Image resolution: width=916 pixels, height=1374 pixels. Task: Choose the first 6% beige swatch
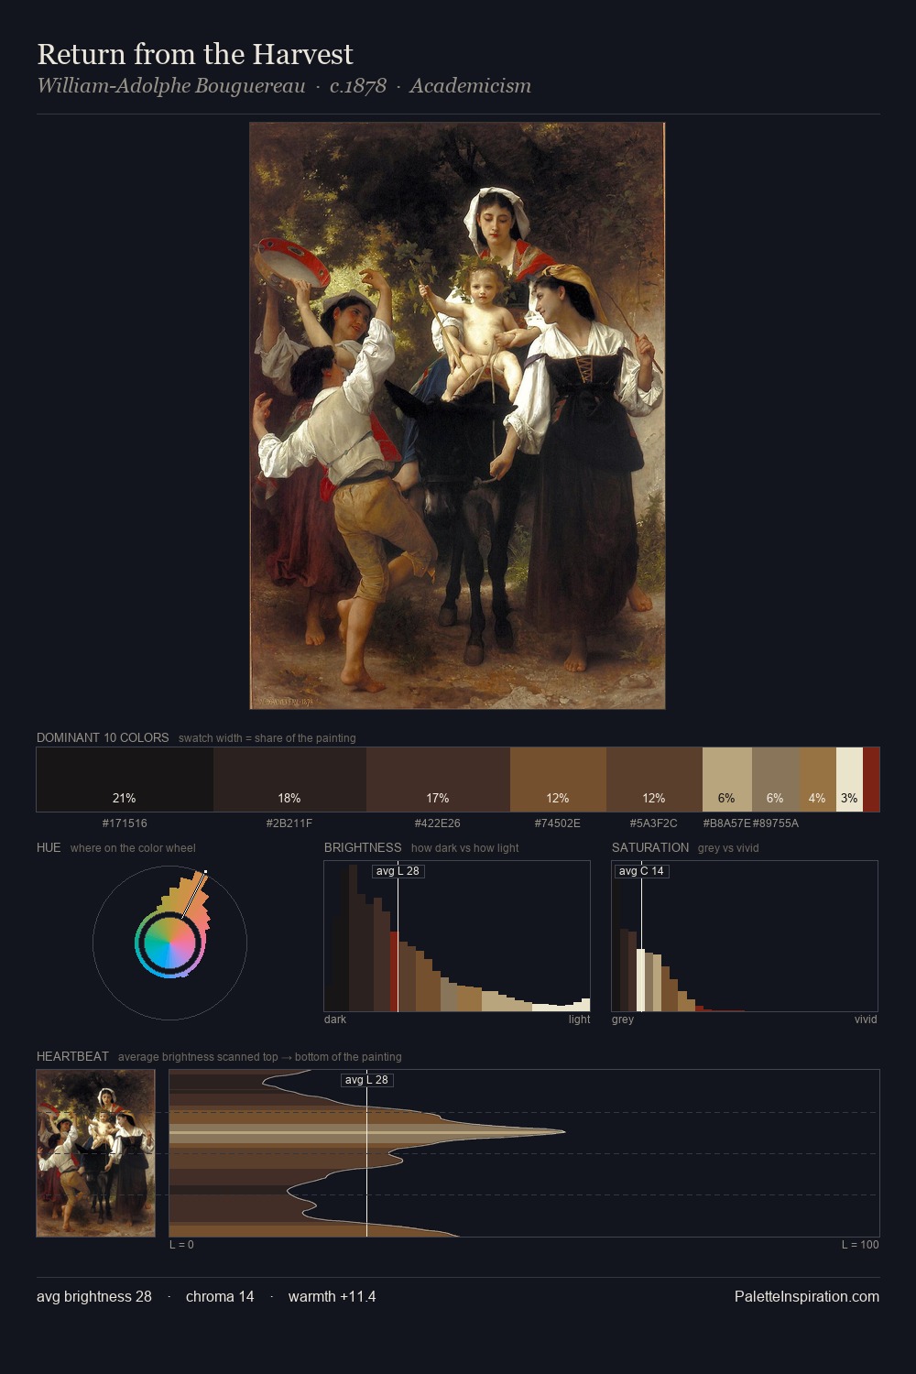[x=726, y=780]
